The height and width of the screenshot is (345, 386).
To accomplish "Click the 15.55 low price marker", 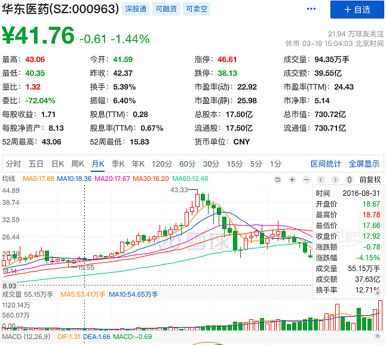I will [x=86, y=267].
